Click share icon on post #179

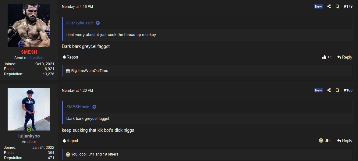329,7
